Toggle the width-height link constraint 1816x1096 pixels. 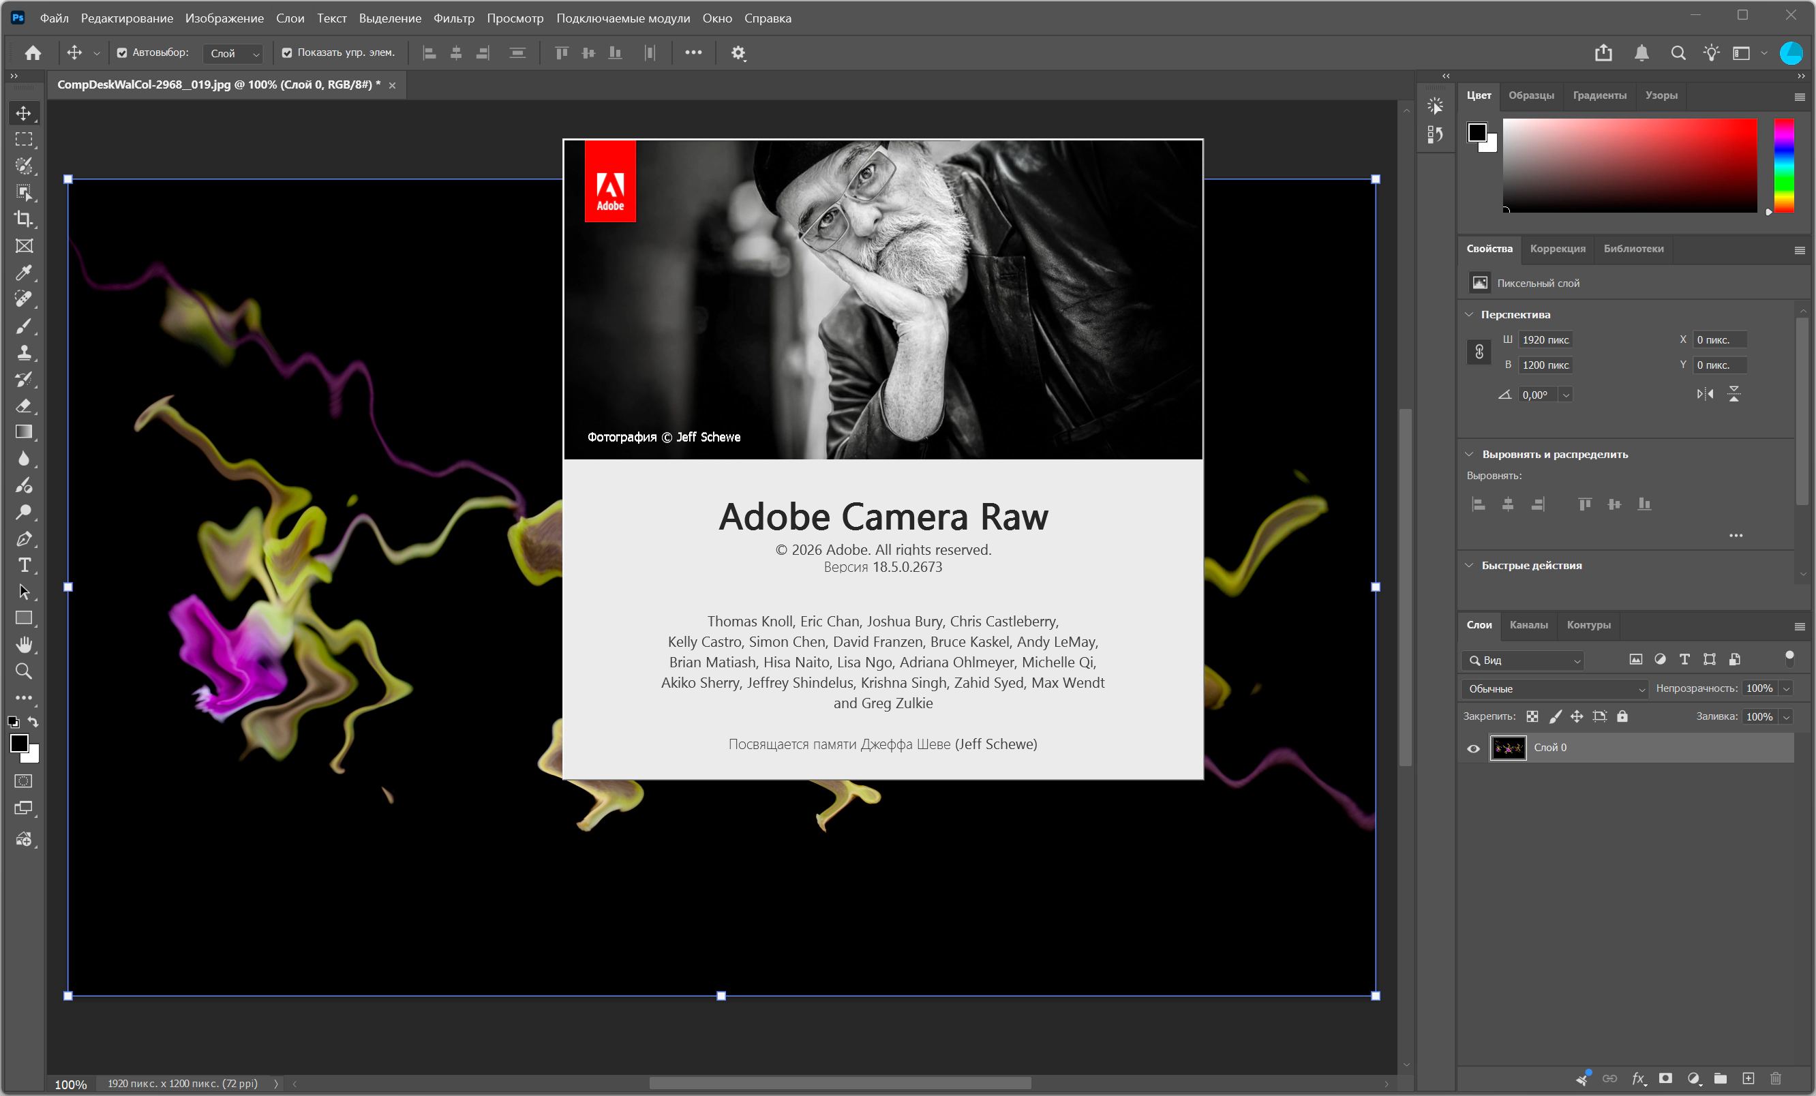click(1479, 352)
